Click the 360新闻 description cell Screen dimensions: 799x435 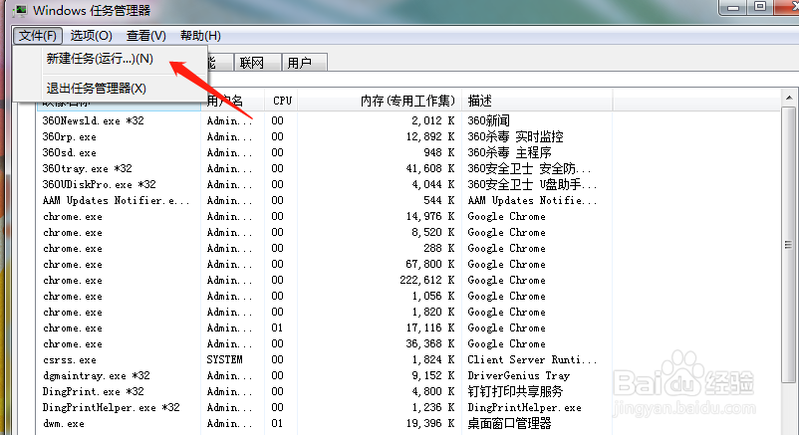coord(488,120)
